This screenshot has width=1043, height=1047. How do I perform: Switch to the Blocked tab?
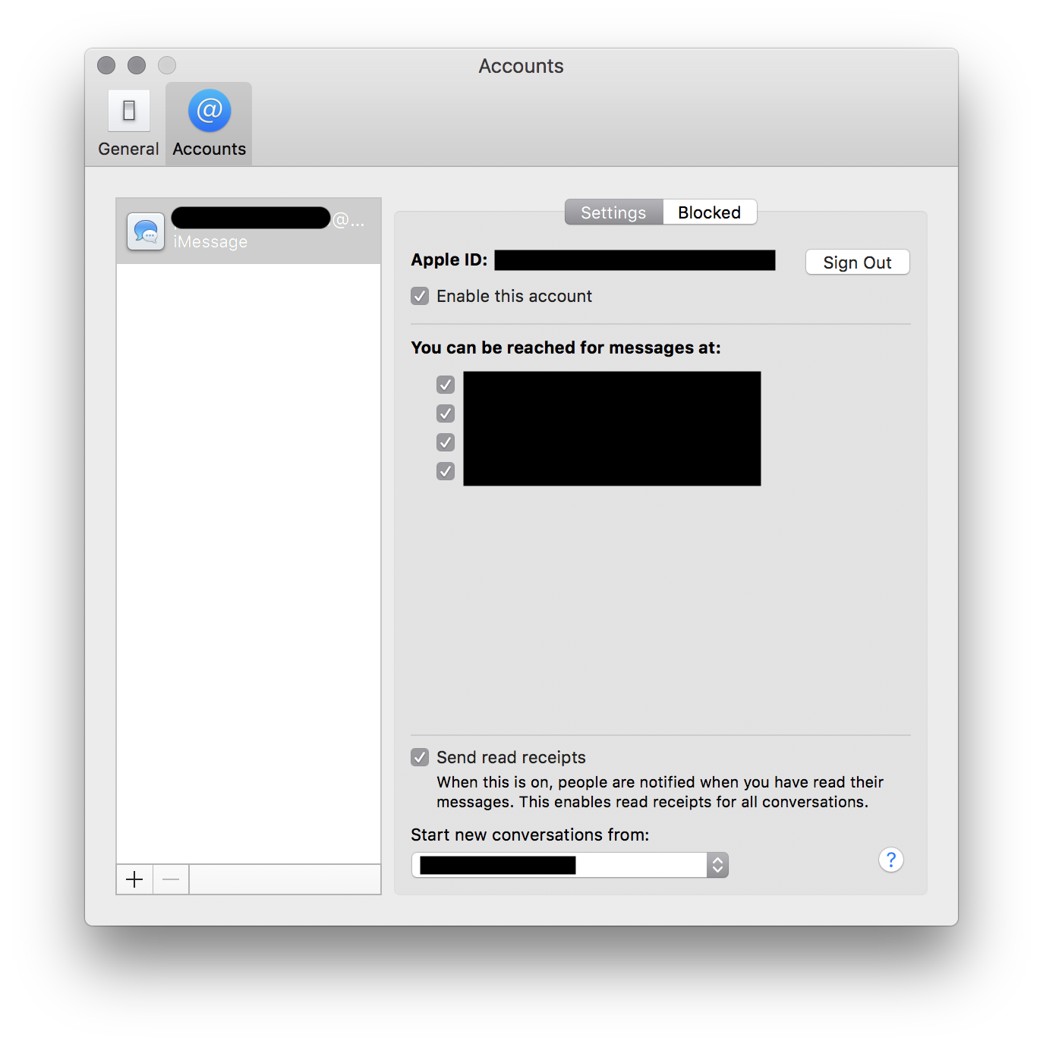(709, 212)
